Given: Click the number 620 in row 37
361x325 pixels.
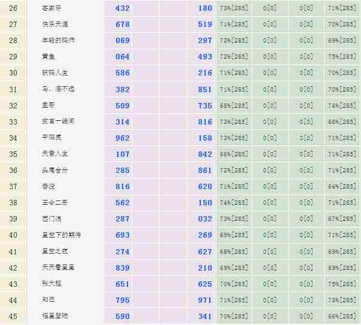Looking at the screenshot, I should (205, 186).
